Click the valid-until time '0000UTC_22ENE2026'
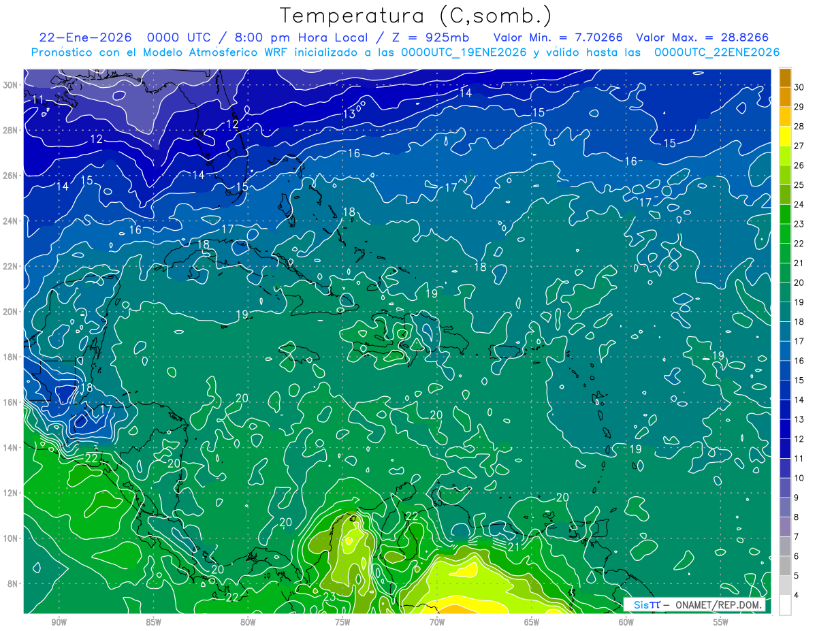Image resolution: width=817 pixels, height=631 pixels. [717, 52]
